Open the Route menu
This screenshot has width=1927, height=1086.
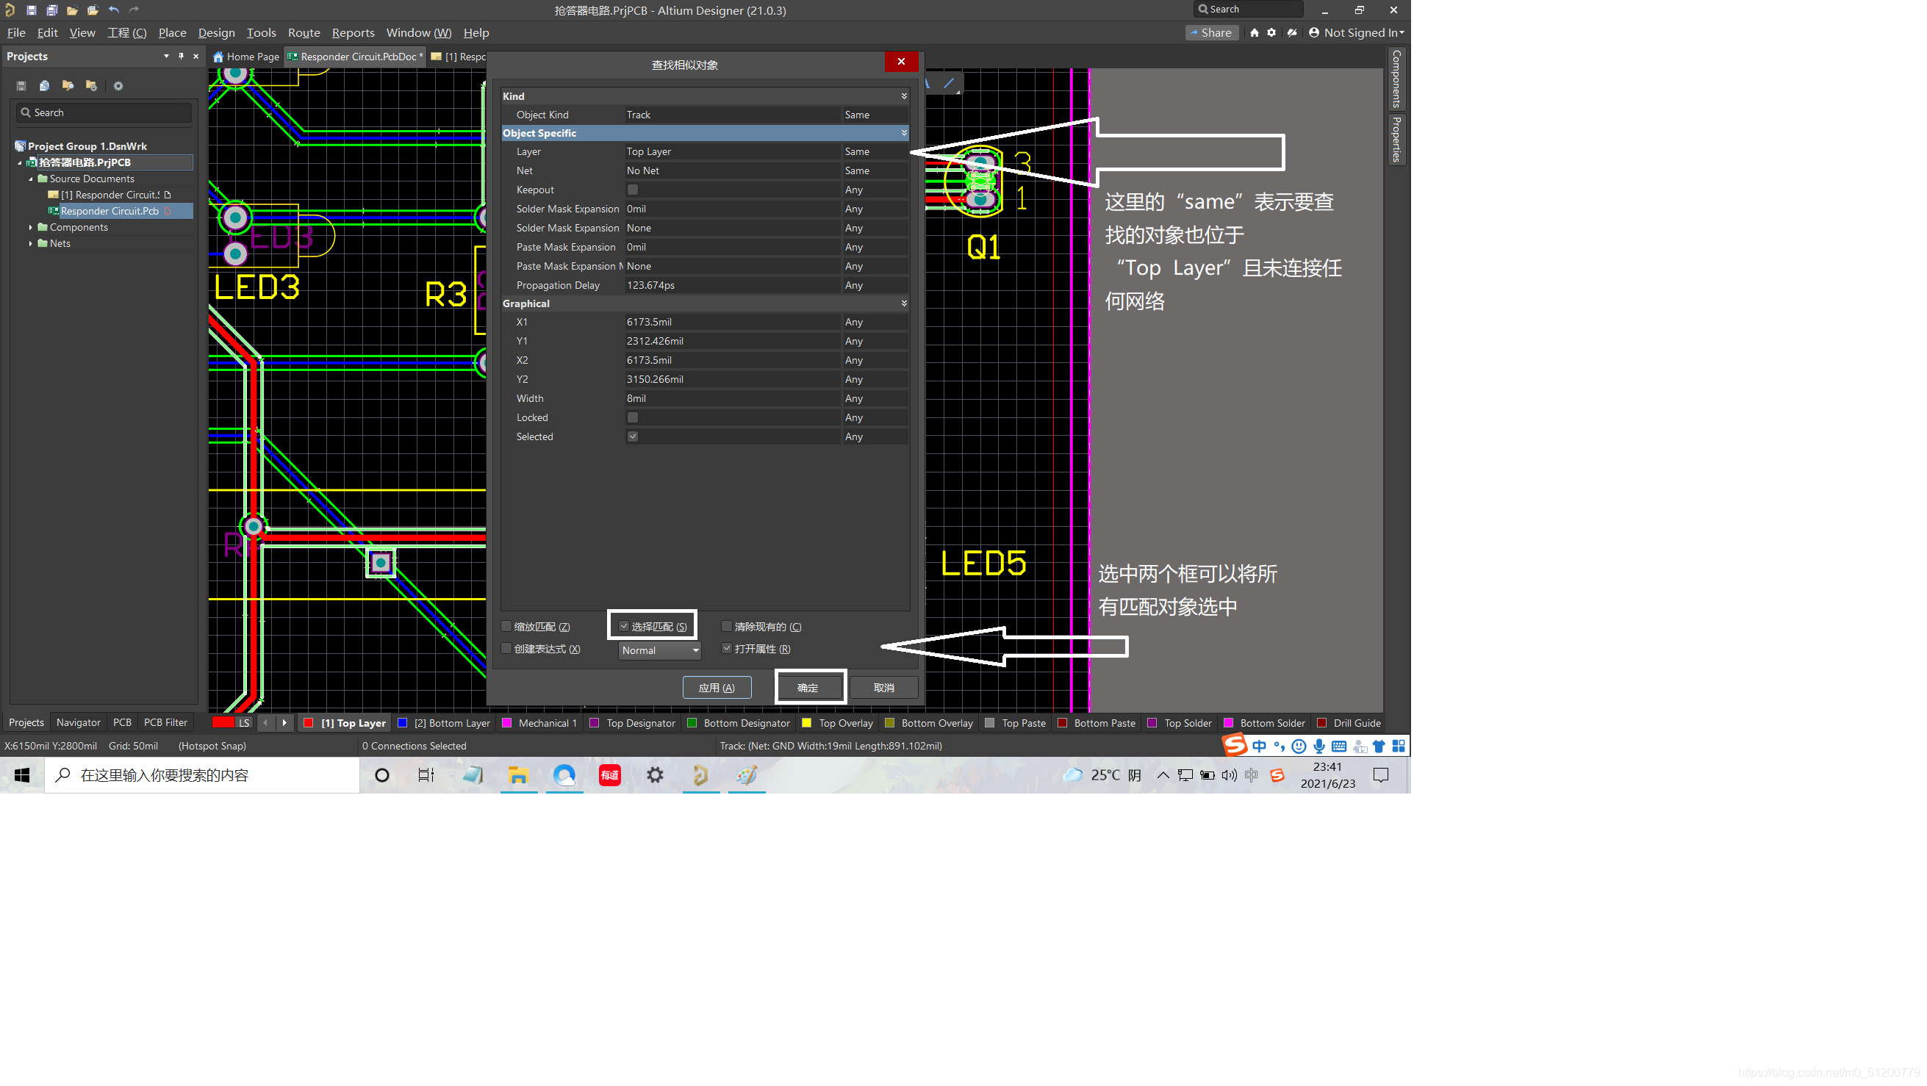pos(304,32)
